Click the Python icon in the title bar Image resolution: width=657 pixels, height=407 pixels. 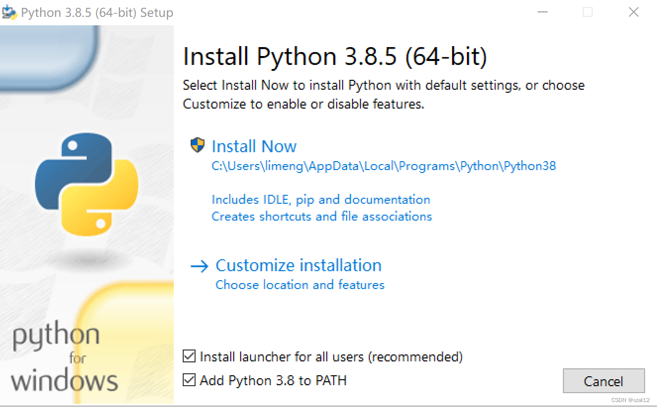10,12
